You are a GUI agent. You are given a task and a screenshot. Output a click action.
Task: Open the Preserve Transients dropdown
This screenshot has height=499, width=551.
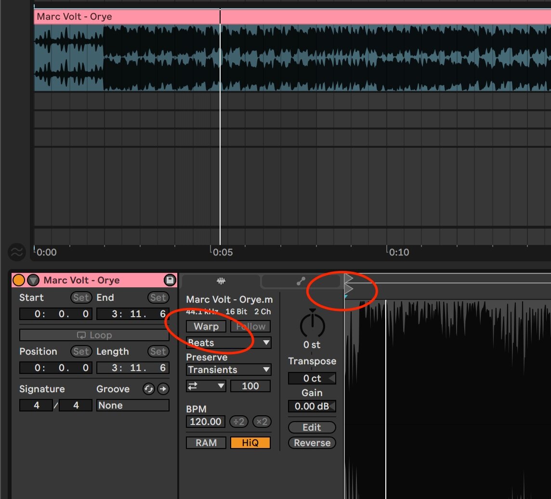228,370
